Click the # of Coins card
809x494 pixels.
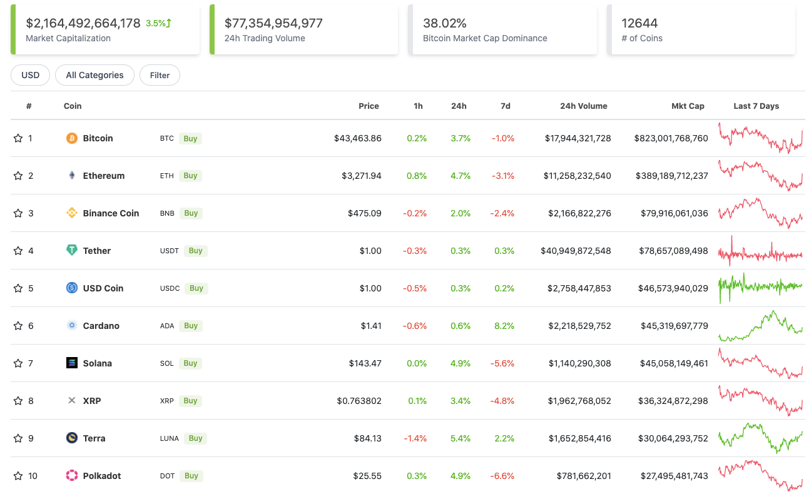tap(701, 29)
